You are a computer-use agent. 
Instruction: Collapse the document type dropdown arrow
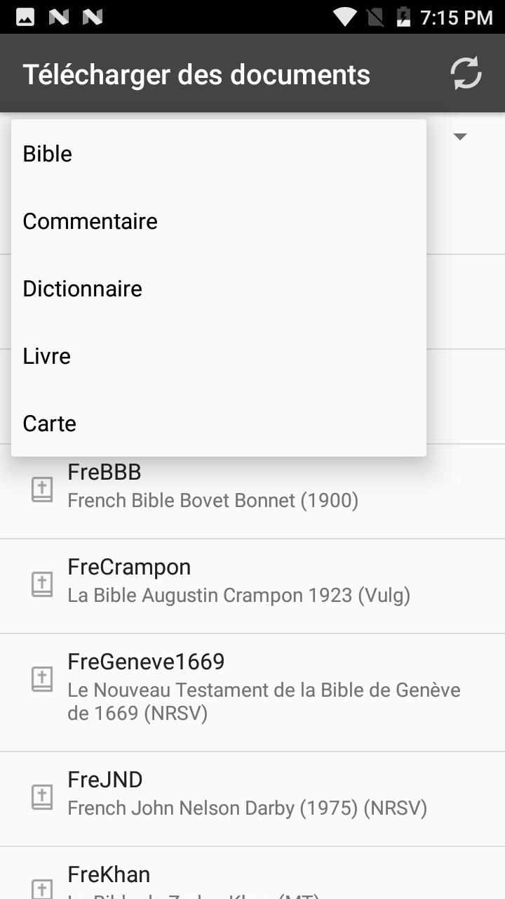click(460, 136)
